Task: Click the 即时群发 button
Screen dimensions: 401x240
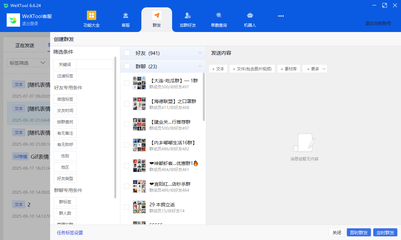Action: (x=359, y=233)
